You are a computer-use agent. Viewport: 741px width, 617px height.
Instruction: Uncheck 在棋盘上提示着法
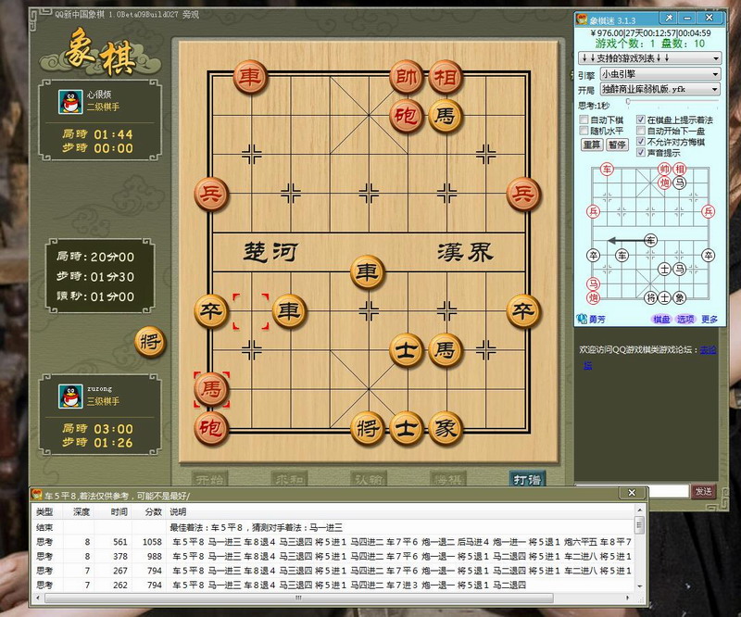click(641, 120)
